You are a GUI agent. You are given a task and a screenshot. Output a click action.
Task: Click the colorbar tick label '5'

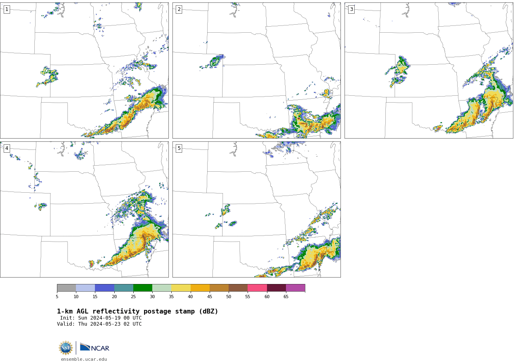[x=57, y=297]
